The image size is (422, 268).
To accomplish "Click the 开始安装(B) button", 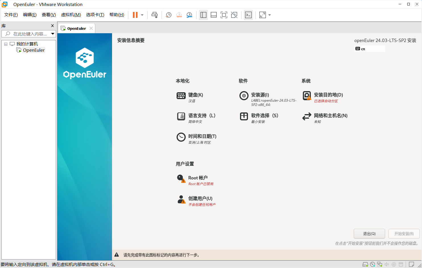I will 404,234.
